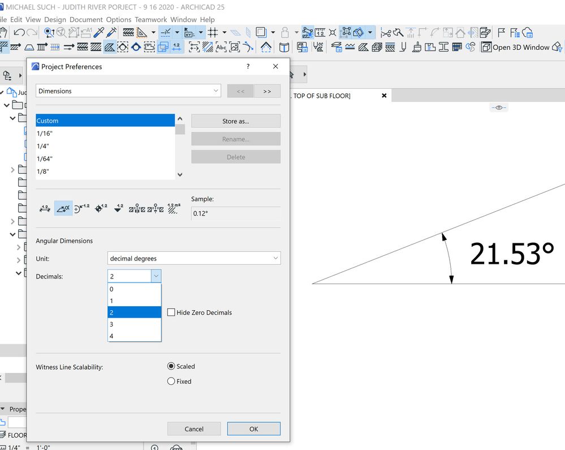Click the schedule grid table icon
The image size is (565, 450).
pyautogui.click(x=457, y=47)
